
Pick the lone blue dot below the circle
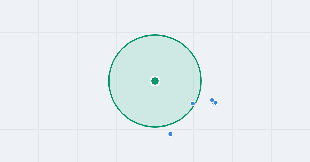coord(170,134)
